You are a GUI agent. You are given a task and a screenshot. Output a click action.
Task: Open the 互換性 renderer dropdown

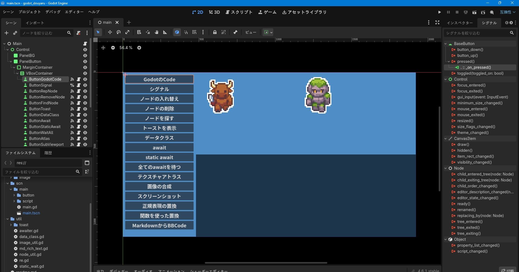click(x=507, y=12)
